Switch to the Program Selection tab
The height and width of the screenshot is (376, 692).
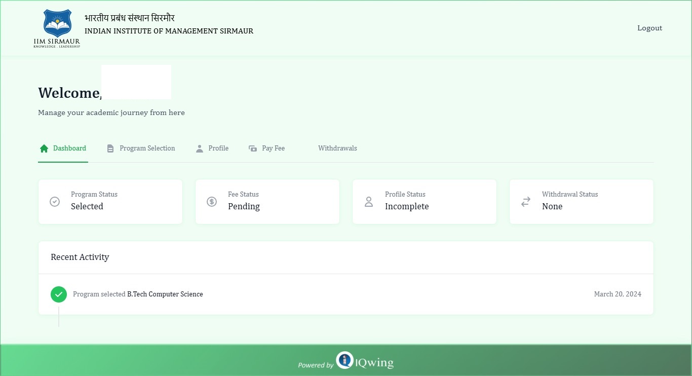(147, 148)
